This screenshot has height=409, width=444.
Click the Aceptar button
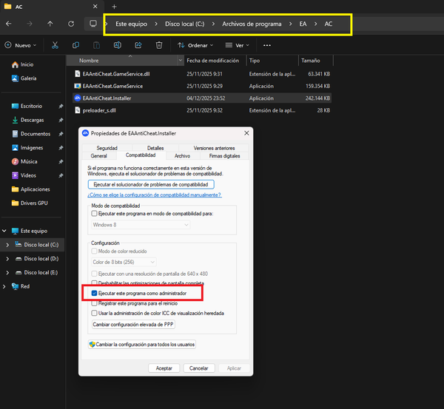pos(164,368)
